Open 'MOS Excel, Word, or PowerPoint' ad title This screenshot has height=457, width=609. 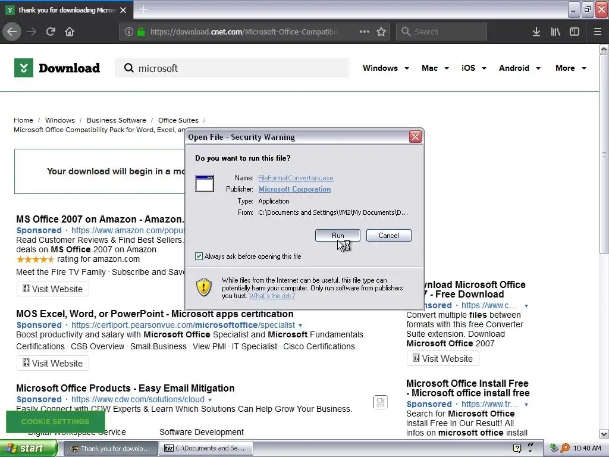click(x=155, y=314)
